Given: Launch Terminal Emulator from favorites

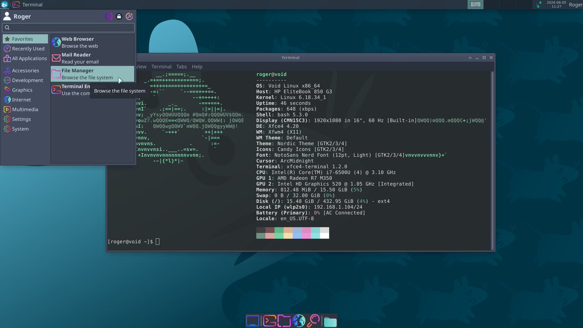Looking at the screenshot, I should click(x=70, y=90).
